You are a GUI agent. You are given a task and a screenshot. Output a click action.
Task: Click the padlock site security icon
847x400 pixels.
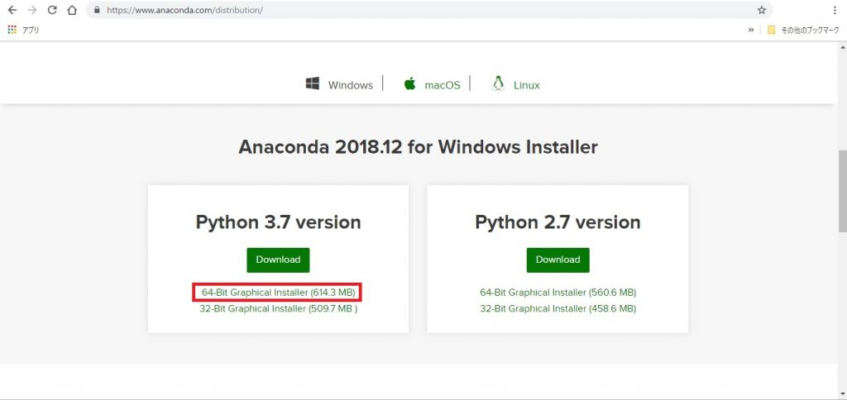98,10
